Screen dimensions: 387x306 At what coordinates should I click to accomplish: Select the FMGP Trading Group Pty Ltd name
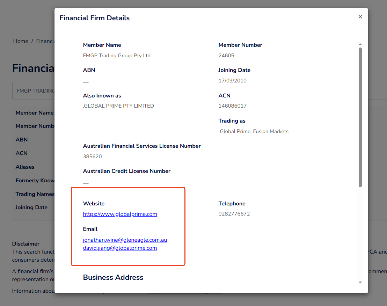tap(117, 56)
